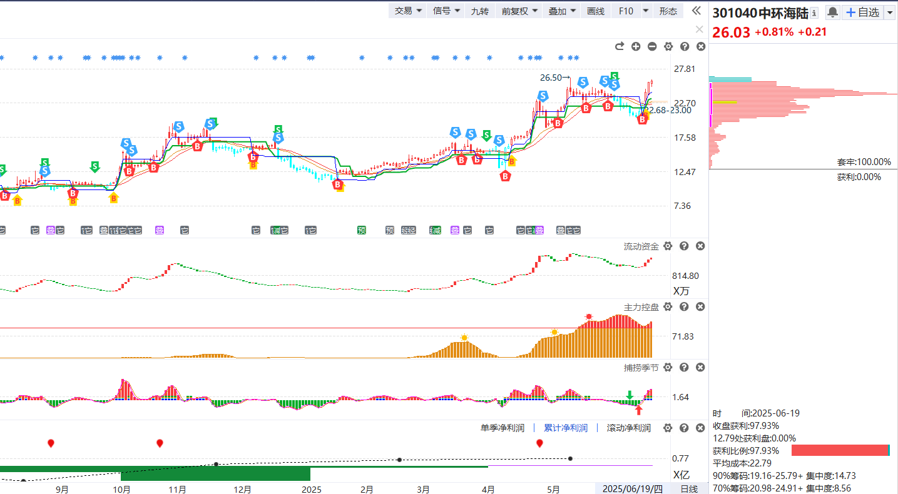This screenshot has height=494, width=898.
Task: Add stock via 自选 button
Action: tap(862, 13)
